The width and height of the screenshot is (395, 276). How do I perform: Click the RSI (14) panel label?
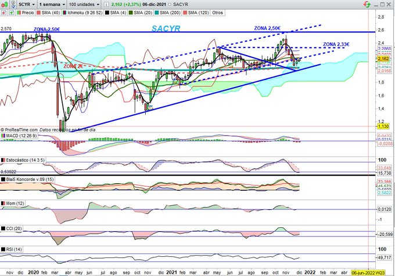pyautogui.click(x=12, y=249)
